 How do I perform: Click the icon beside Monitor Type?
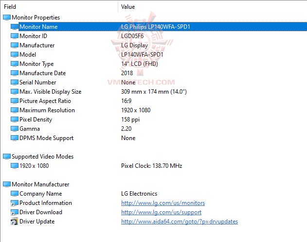(x=15, y=64)
